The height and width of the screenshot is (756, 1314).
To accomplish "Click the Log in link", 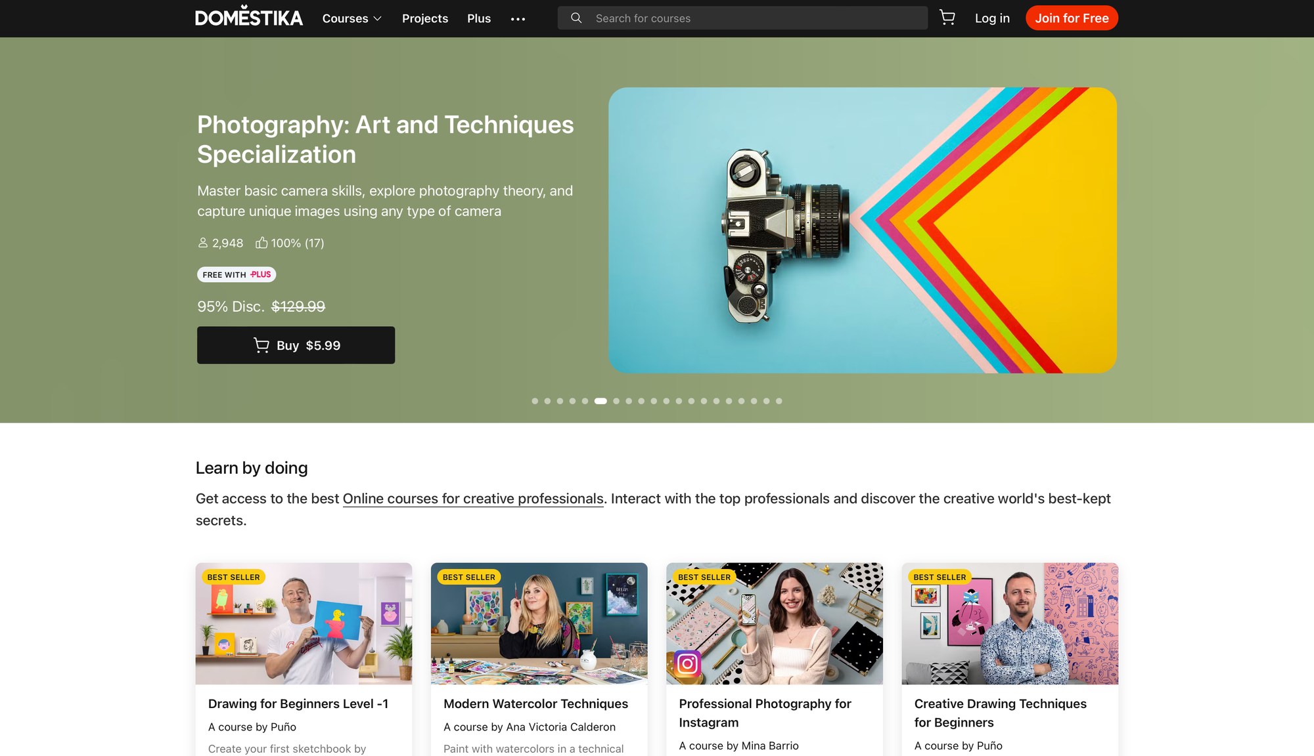I will click(x=992, y=18).
